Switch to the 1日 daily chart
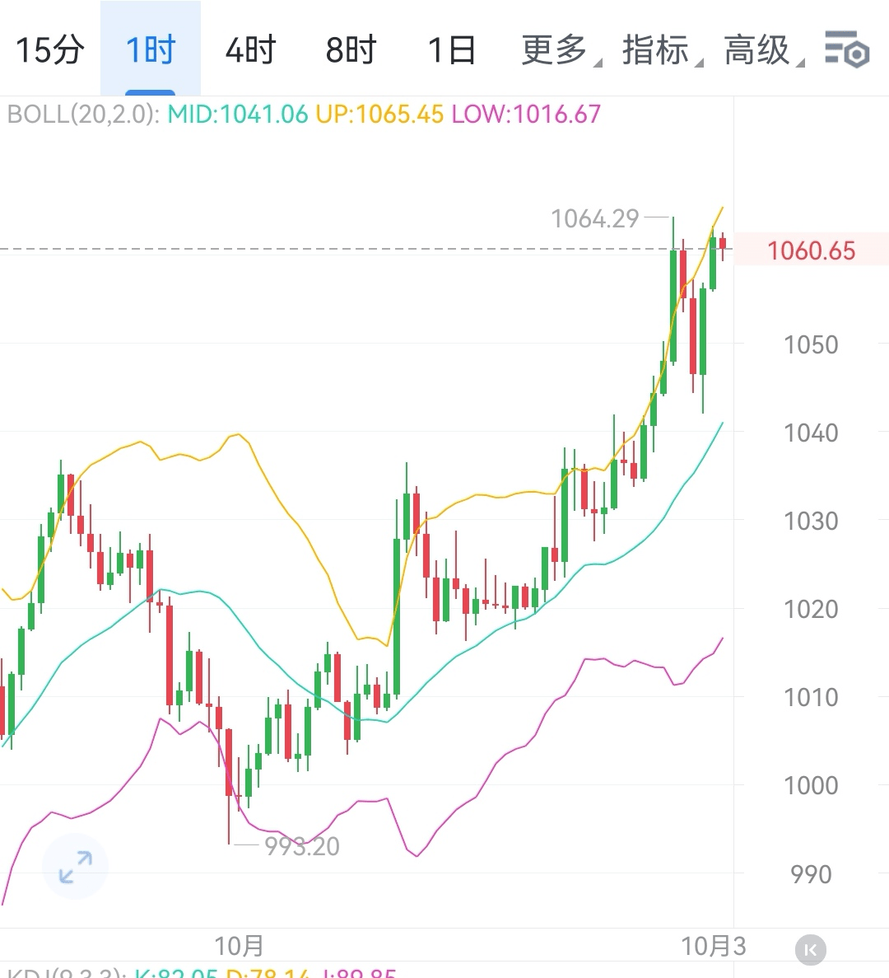 [451, 49]
